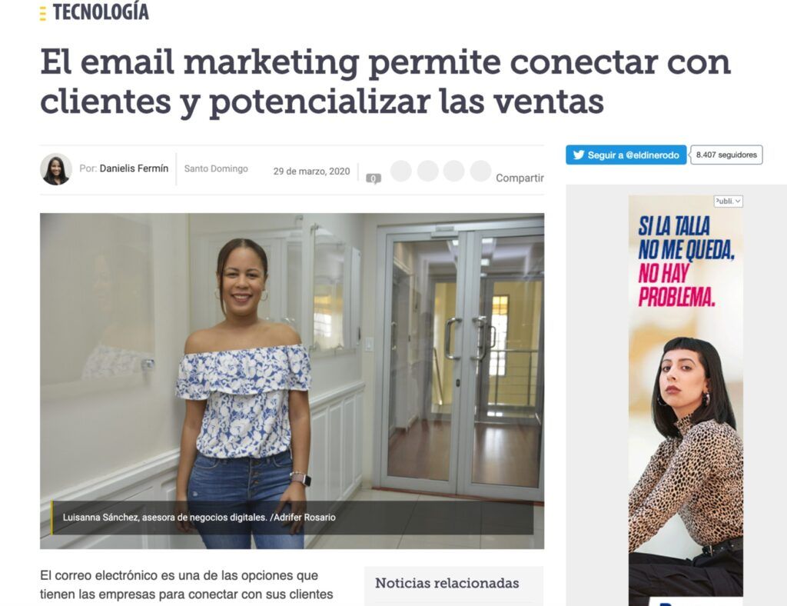Click the second gray share circle icon

[427, 171]
